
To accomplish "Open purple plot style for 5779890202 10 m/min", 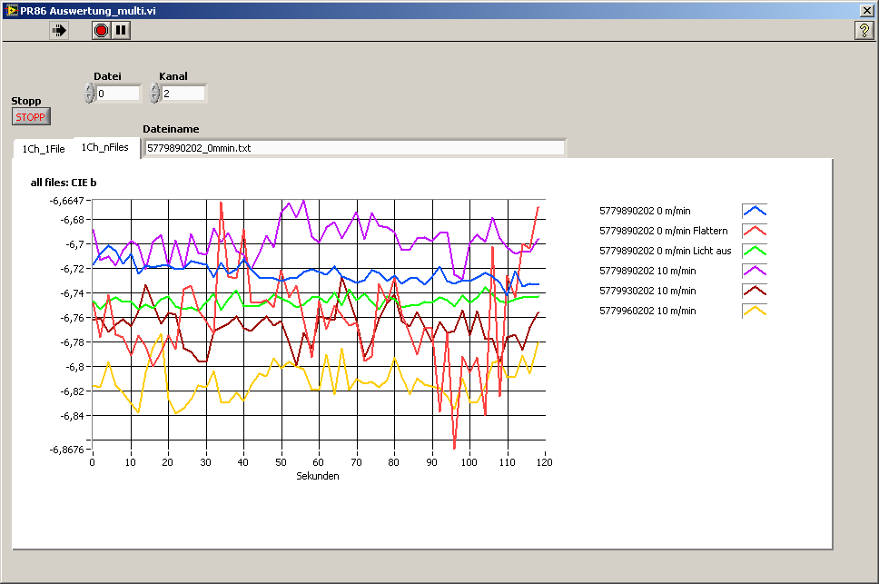I will [x=754, y=271].
